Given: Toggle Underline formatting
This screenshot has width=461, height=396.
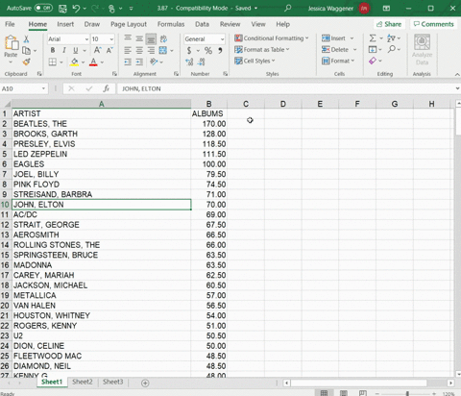Looking at the screenshot, I should point(76,50).
